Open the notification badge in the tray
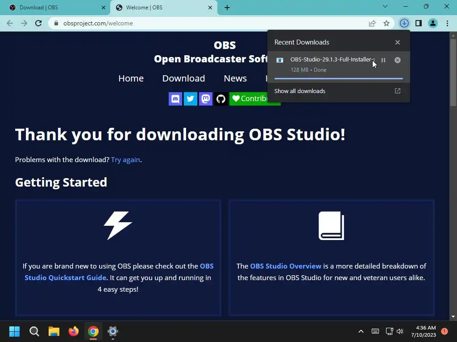 coord(444,331)
